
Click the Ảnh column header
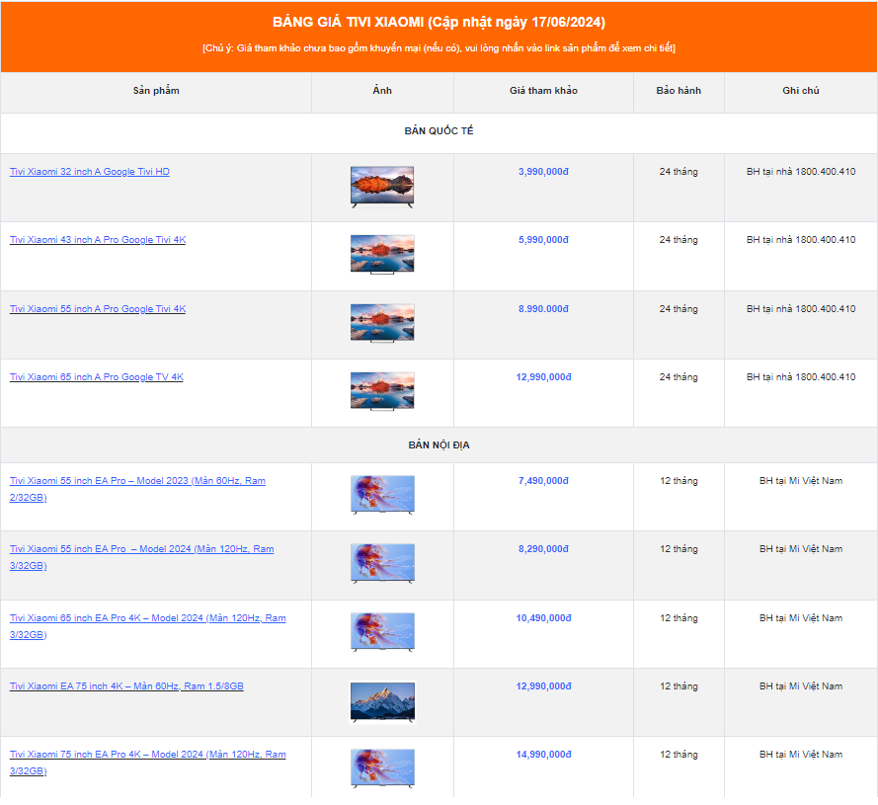tap(382, 90)
